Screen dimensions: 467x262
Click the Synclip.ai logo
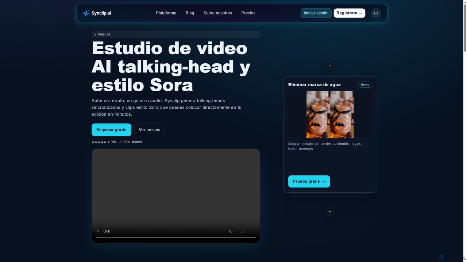97,13
